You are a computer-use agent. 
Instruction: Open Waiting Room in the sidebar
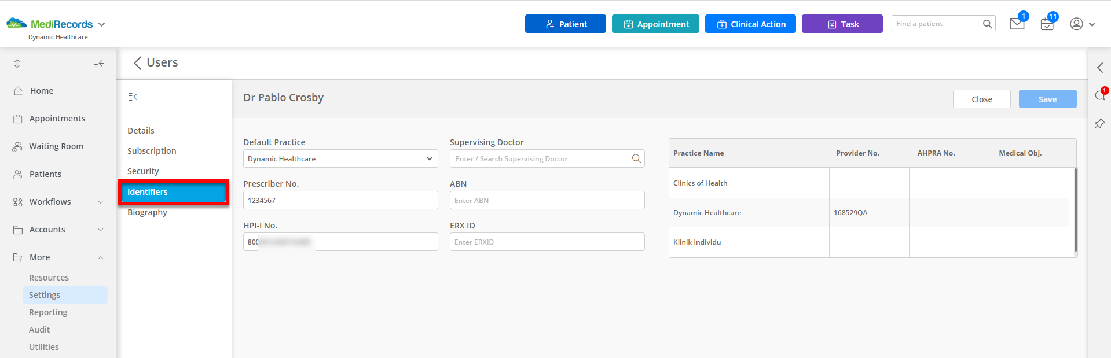[56, 146]
